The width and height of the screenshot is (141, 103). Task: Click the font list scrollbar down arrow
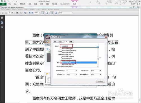tap(98, 66)
